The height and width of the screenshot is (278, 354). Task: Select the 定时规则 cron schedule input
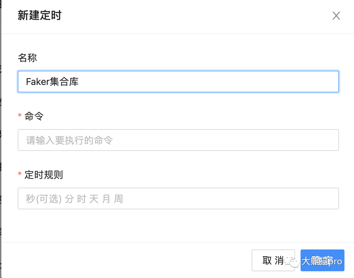pyautogui.click(x=178, y=198)
